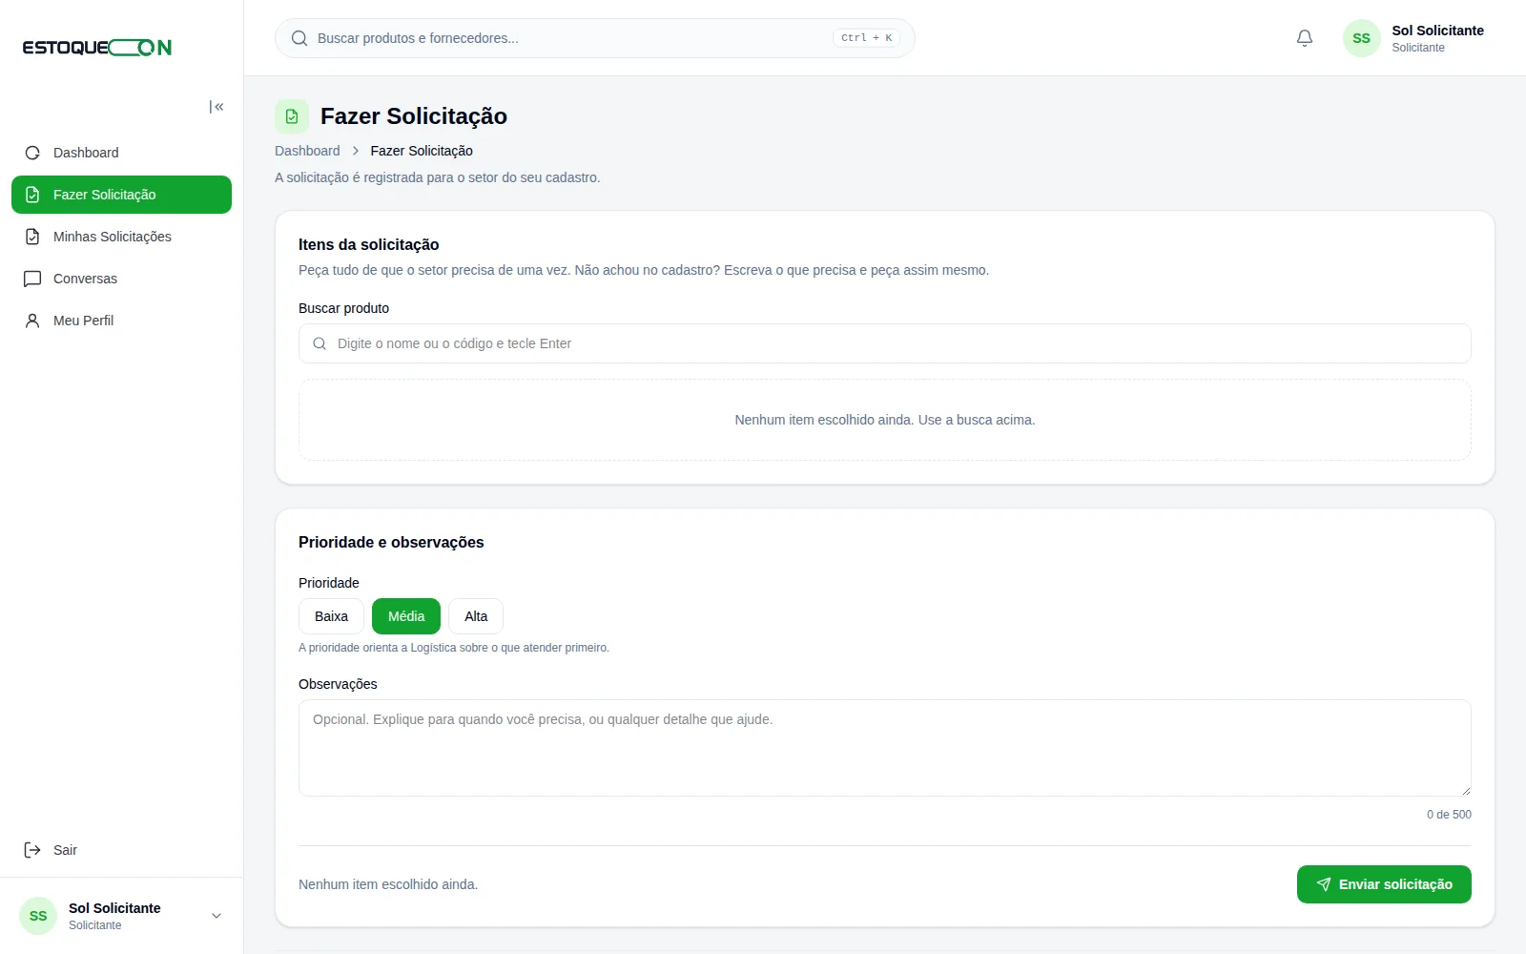Click the Conversas chat bubble icon
Viewport: 1526px width, 954px height.
(32, 279)
